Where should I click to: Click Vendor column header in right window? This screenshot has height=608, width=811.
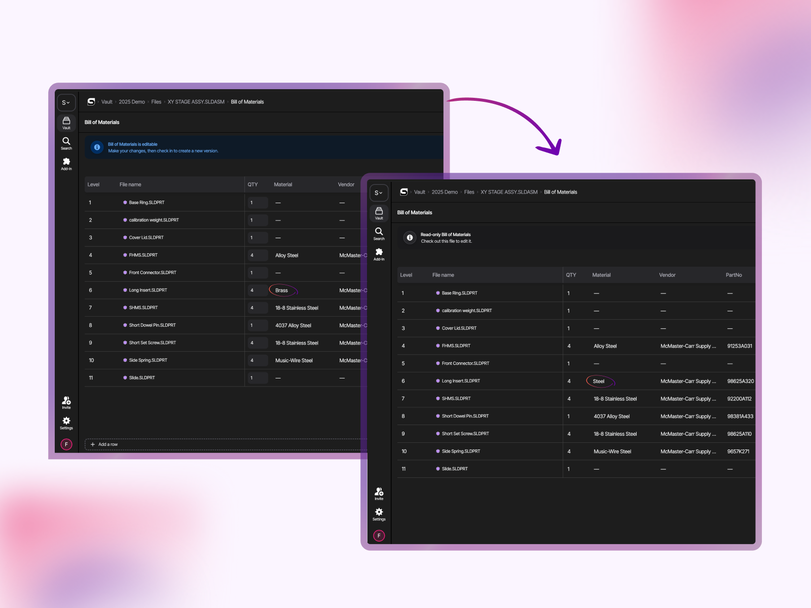[x=667, y=275]
